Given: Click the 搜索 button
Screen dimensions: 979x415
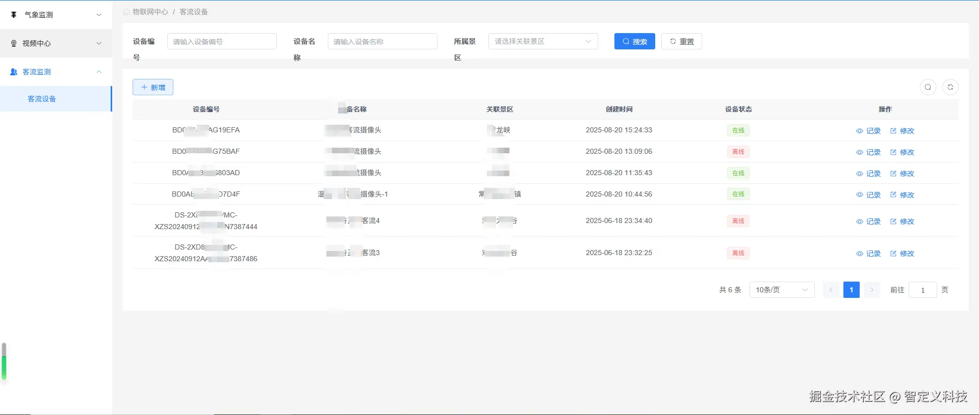Looking at the screenshot, I should (635, 41).
